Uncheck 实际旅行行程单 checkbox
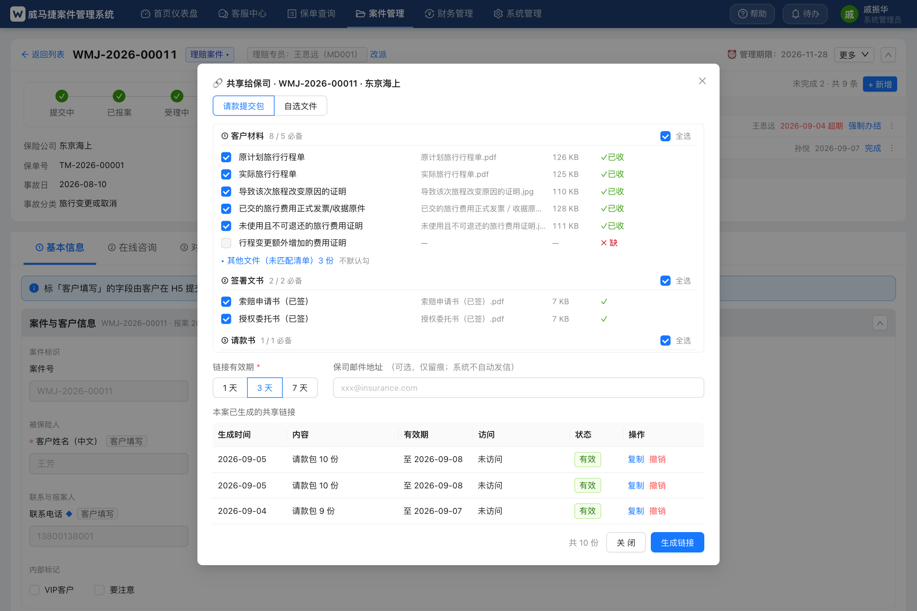 (226, 174)
